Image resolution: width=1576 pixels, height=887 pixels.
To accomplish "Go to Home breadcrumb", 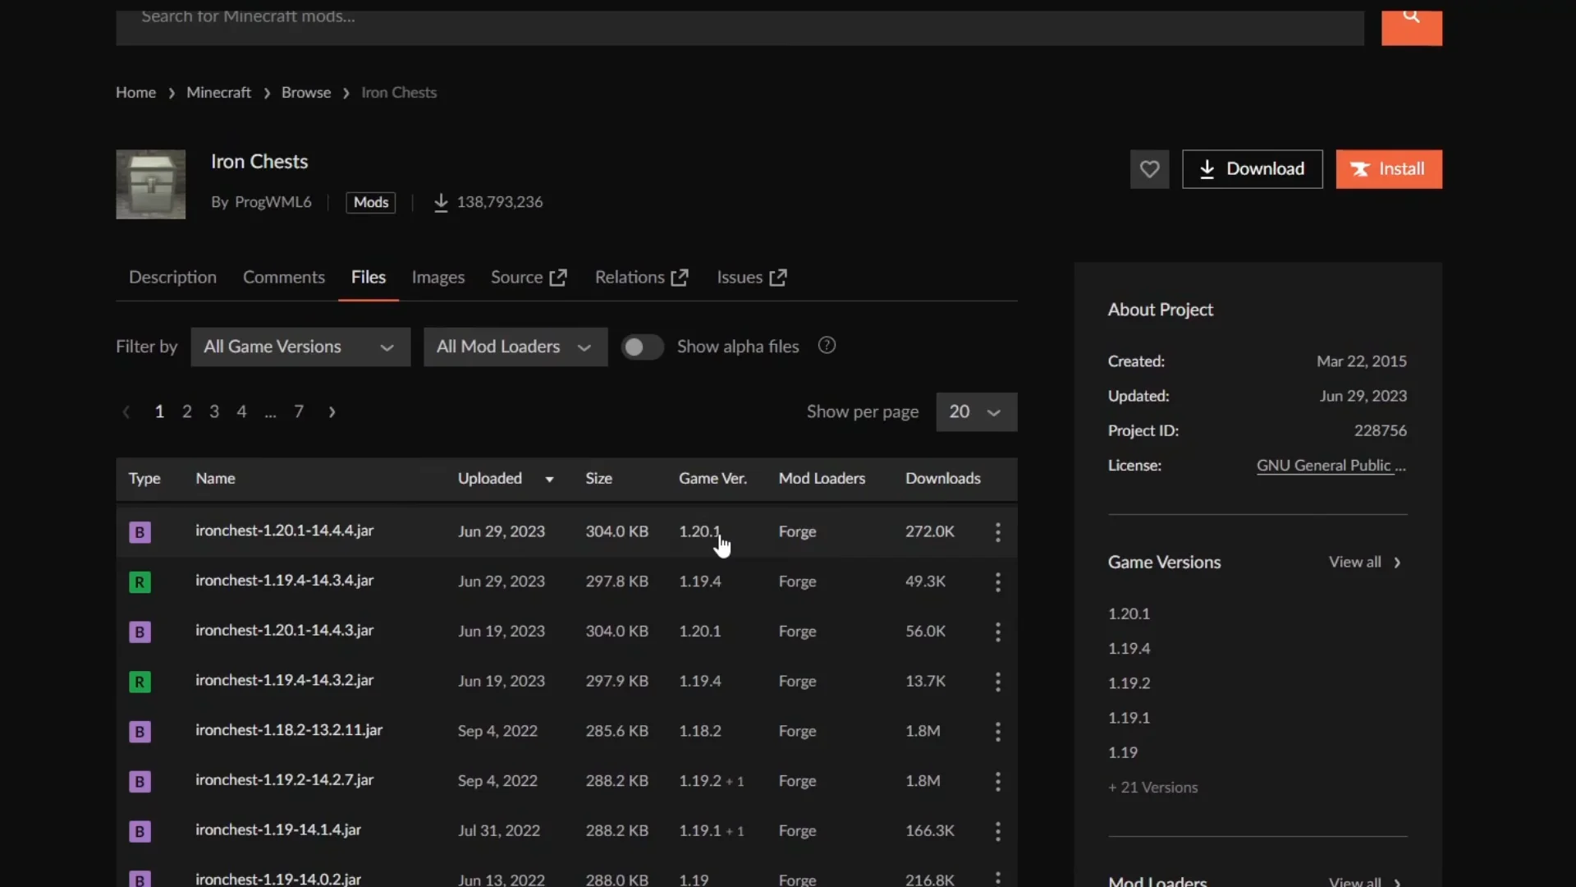I will 135,92.
